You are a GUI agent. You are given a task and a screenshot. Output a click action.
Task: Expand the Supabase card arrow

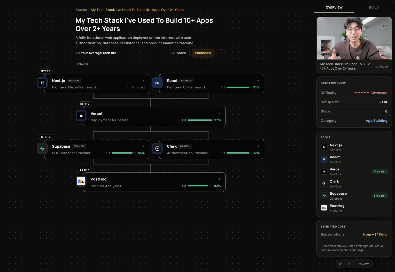point(143,146)
